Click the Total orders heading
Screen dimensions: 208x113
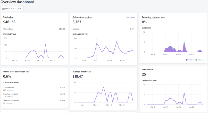(x=147, y=70)
